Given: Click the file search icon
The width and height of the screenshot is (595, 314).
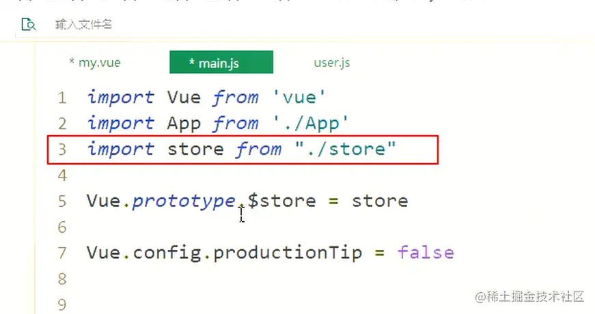Looking at the screenshot, I should coord(29,25).
